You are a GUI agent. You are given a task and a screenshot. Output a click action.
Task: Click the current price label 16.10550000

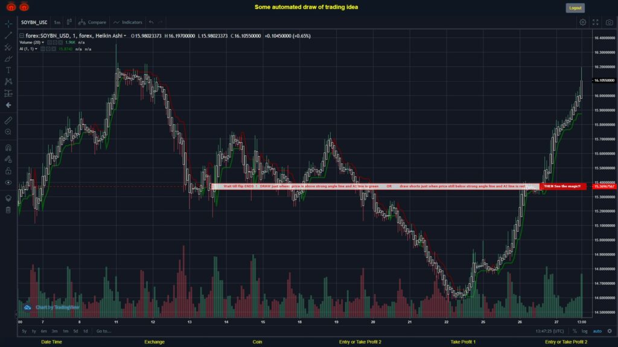(604, 80)
